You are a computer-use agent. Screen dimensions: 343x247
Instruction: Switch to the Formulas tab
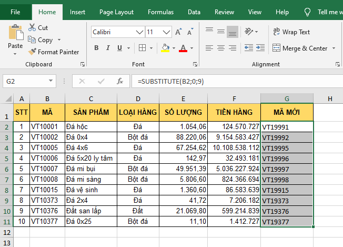click(x=160, y=12)
